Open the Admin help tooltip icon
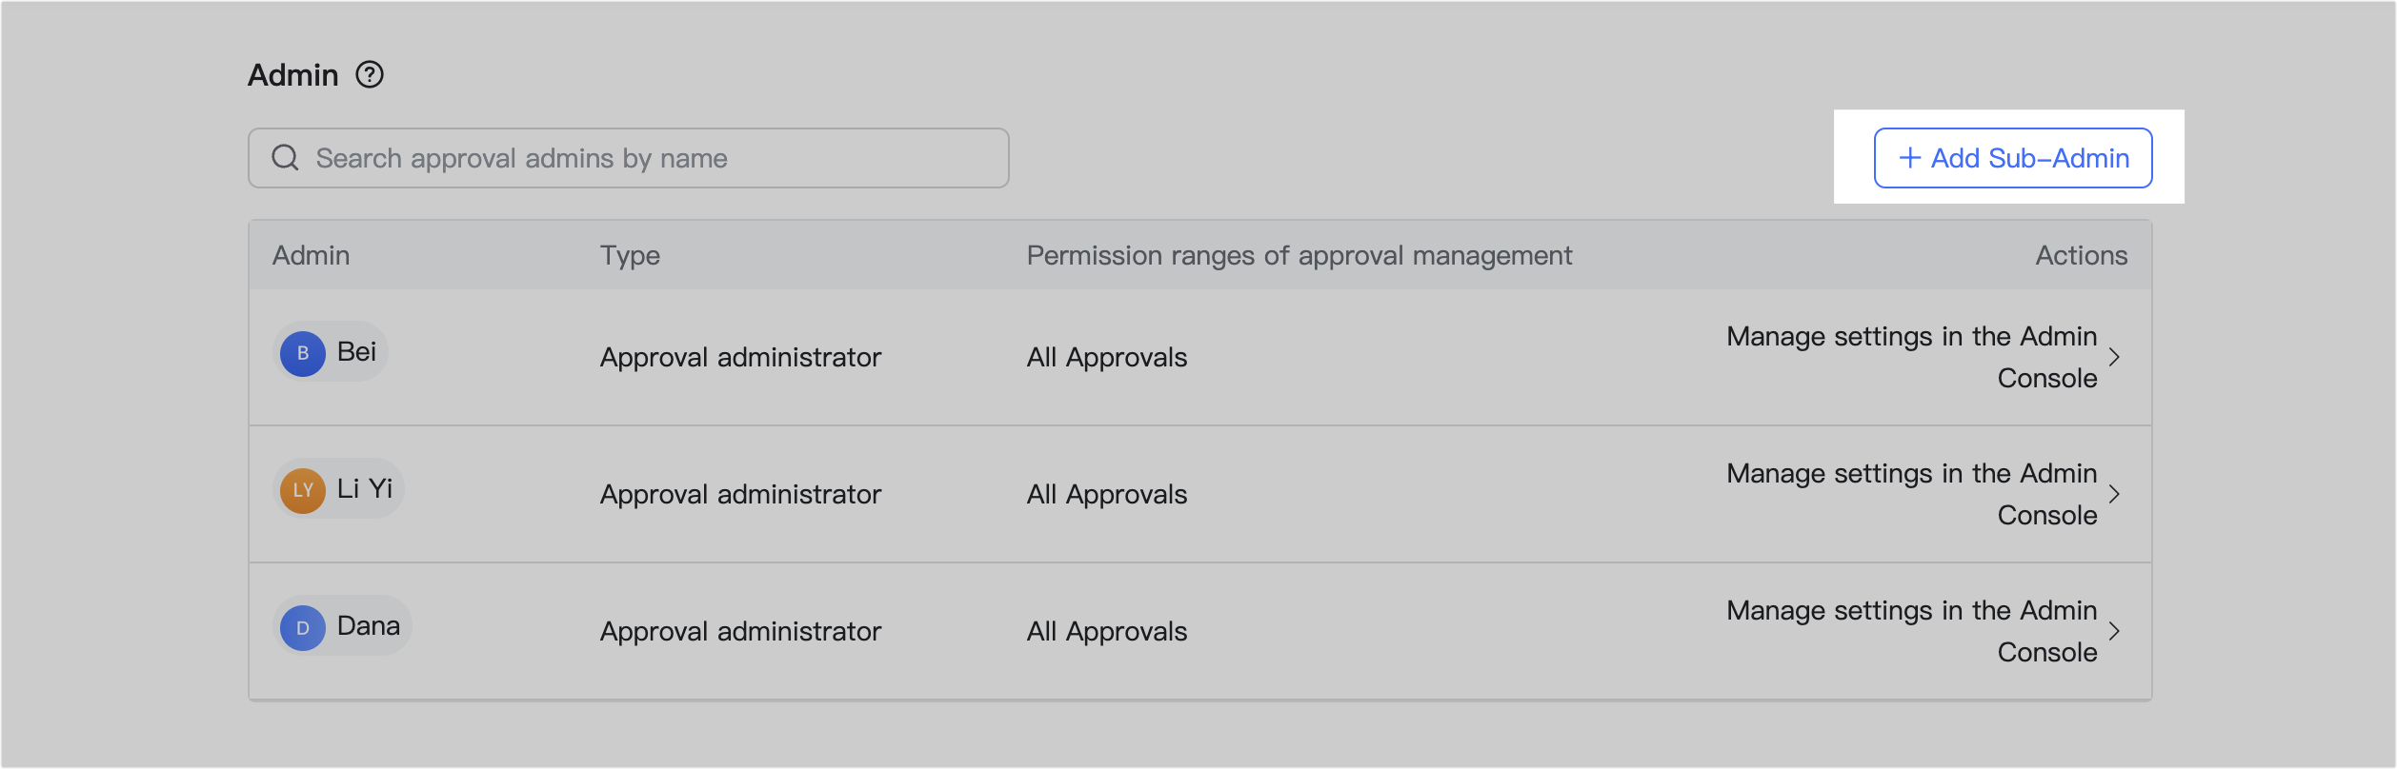The width and height of the screenshot is (2397, 769). click(371, 73)
